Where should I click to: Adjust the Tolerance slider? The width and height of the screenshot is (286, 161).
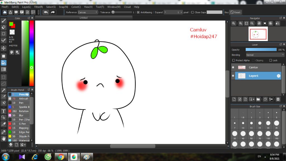pos(122,12)
